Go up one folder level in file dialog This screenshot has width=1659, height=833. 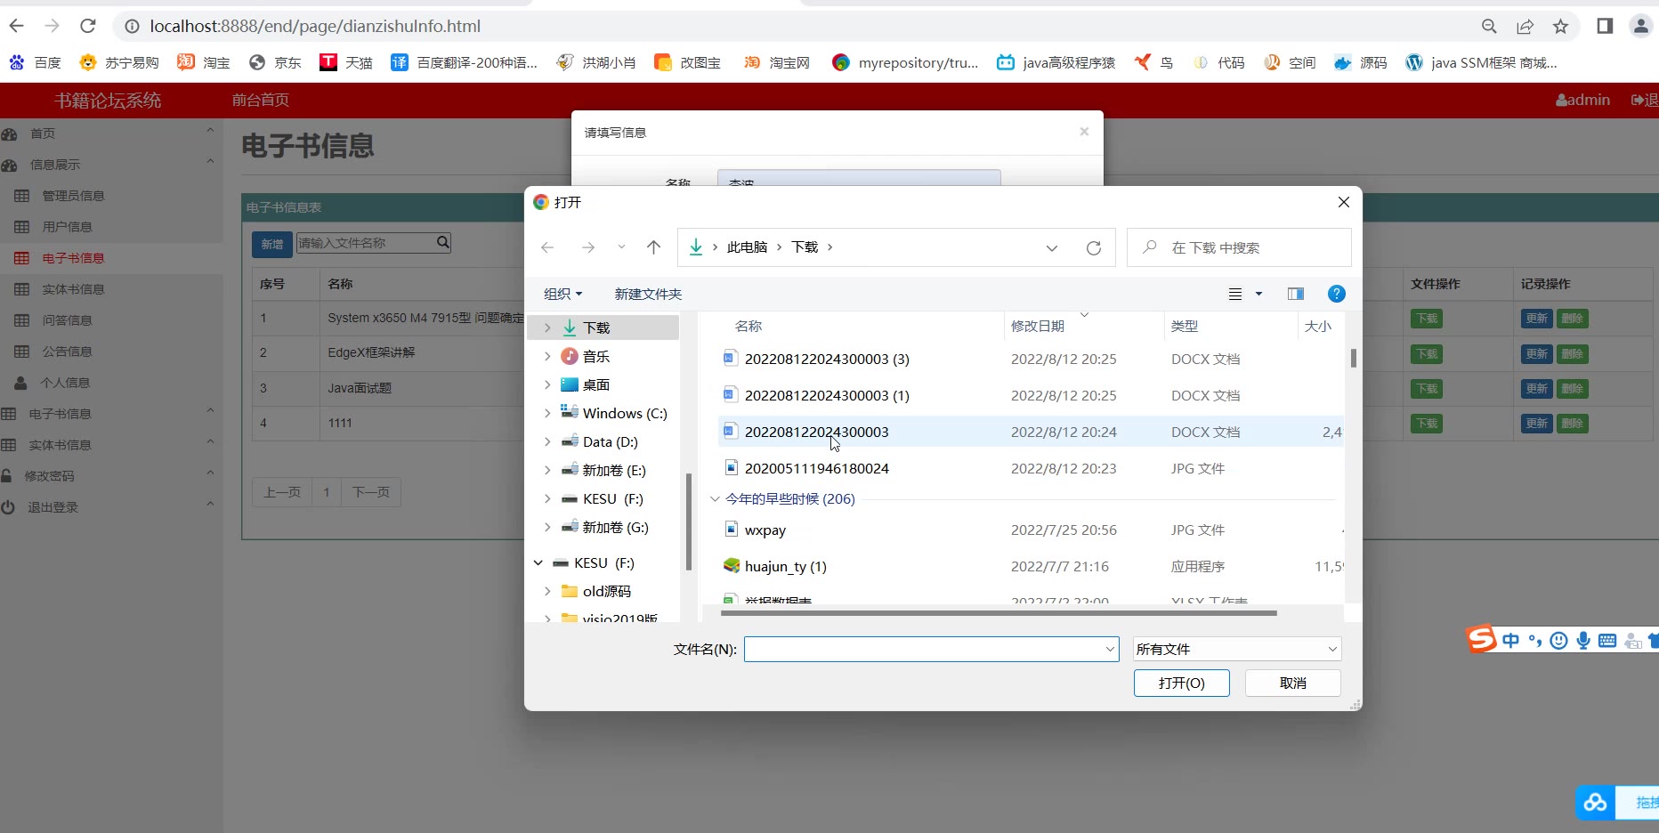pyautogui.click(x=653, y=247)
